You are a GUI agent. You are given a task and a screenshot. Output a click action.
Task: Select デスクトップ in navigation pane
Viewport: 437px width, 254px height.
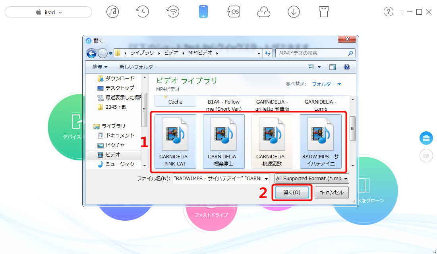tap(116, 88)
